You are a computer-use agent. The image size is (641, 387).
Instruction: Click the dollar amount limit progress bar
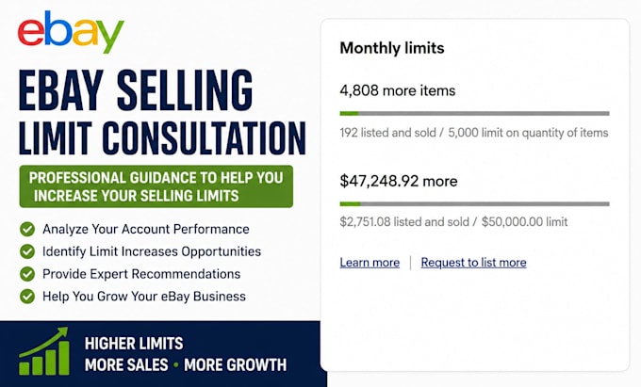click(x=474, y=203)
